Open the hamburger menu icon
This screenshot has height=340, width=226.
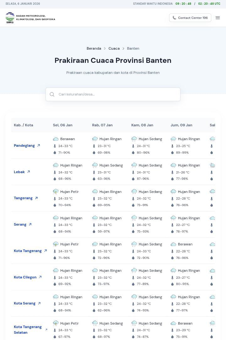(x=218, y=18)
